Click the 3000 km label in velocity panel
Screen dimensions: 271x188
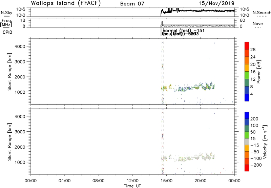20,132
